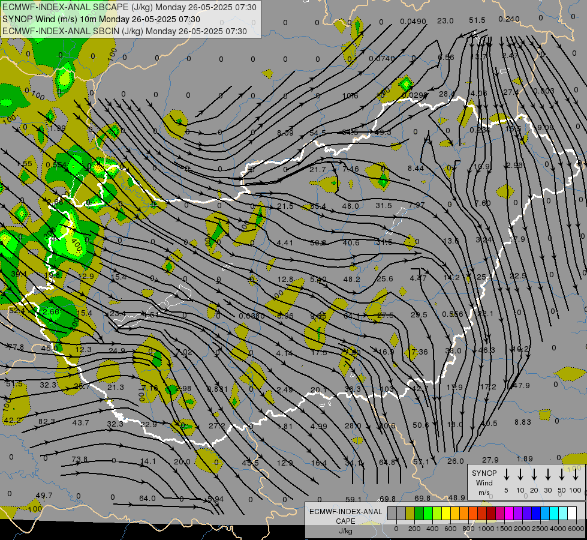The height and width of the screenshot is (540, 587).
Task: Click the J/kg unit label in the legend
Action: coord(345,531)
